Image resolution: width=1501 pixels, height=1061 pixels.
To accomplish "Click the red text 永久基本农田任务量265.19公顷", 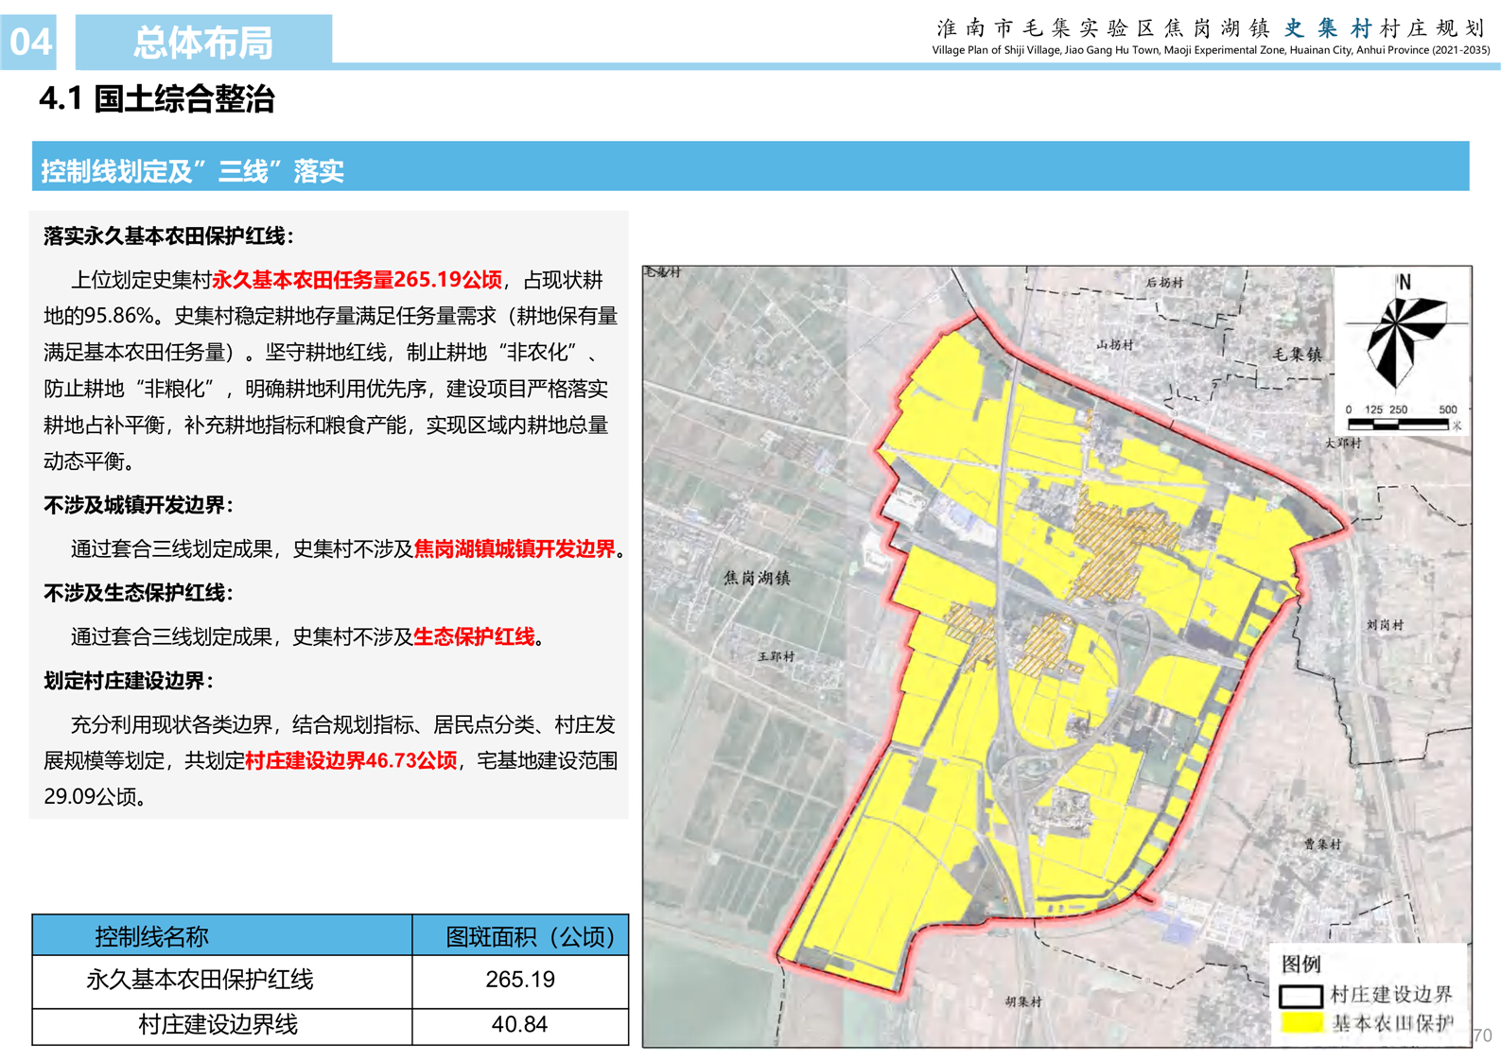I will [357, 280].
